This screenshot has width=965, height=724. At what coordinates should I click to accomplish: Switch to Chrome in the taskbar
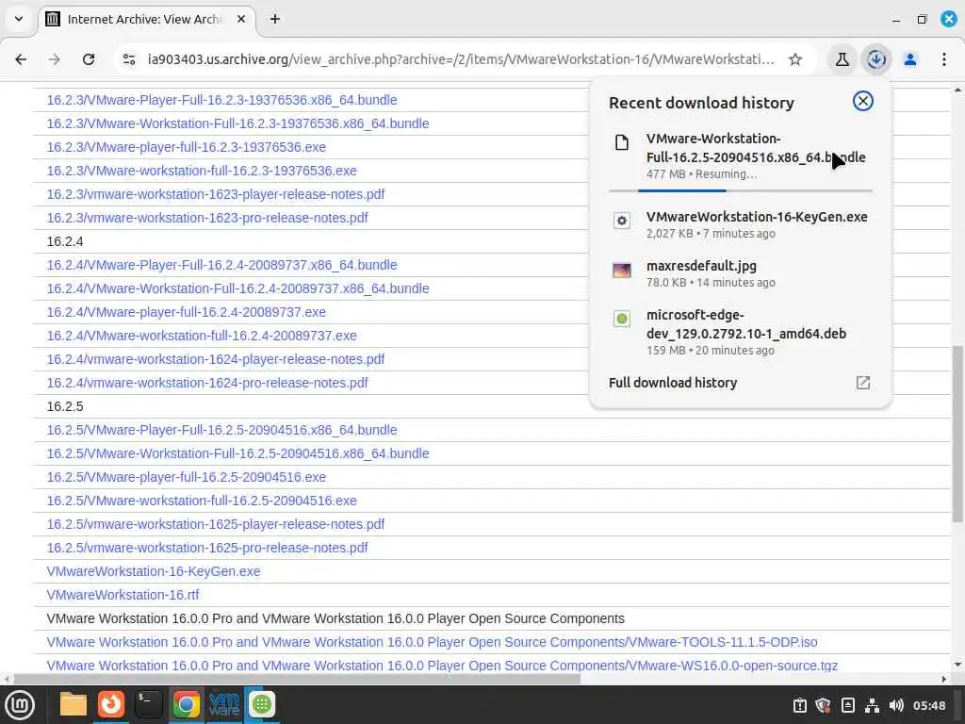point(186,705)
